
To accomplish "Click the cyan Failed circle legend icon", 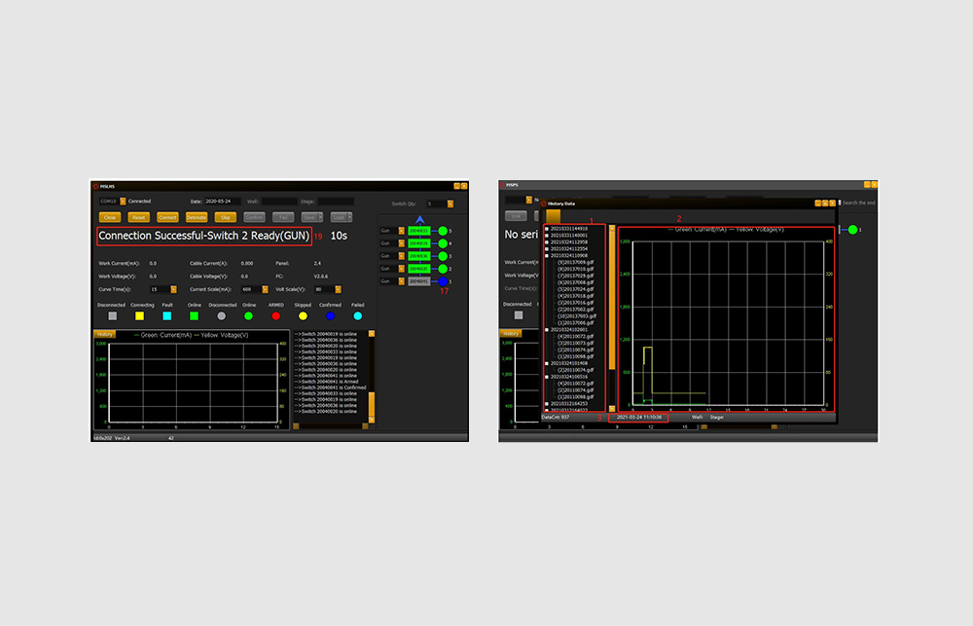I will click(357, 316).
